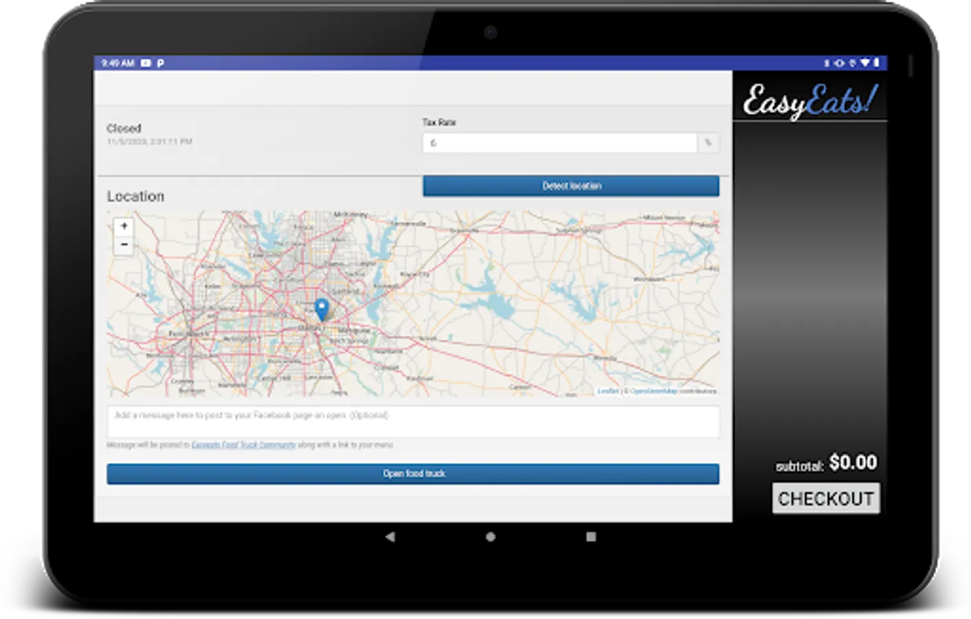
Task: Zoom out on the location map
Action: click(124, 245)
